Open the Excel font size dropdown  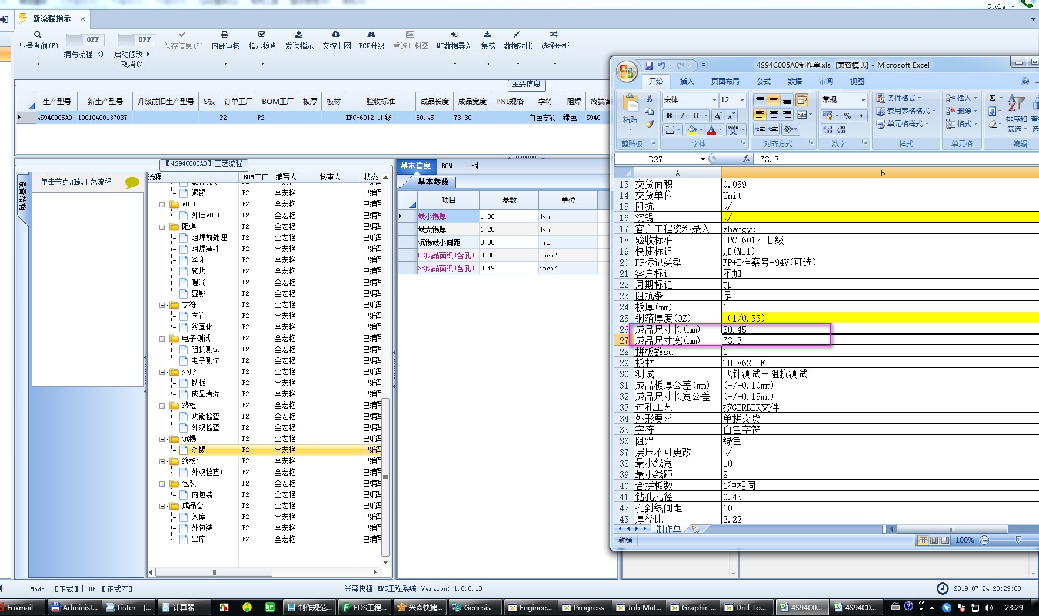742,100
